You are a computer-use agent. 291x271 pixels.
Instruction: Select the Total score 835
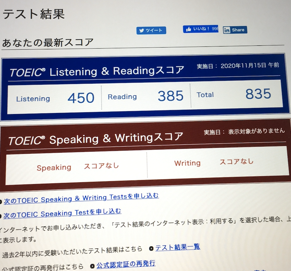[258, 94]
